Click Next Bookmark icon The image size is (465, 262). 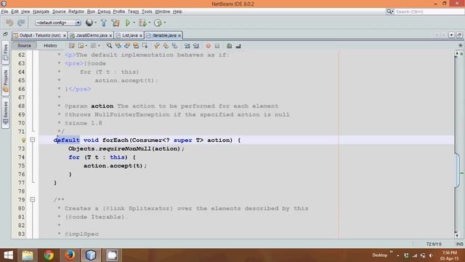point(166,46)
